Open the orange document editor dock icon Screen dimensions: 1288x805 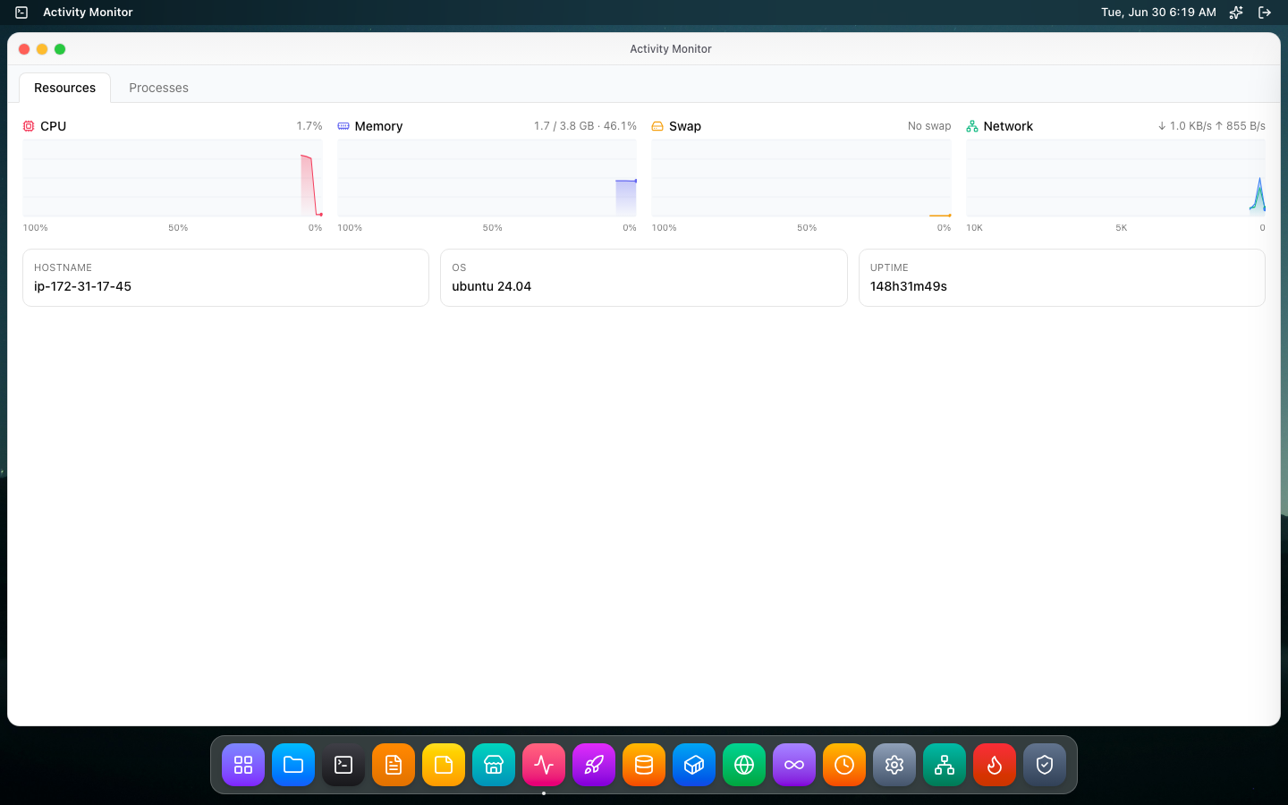click(x=394, y=765)
